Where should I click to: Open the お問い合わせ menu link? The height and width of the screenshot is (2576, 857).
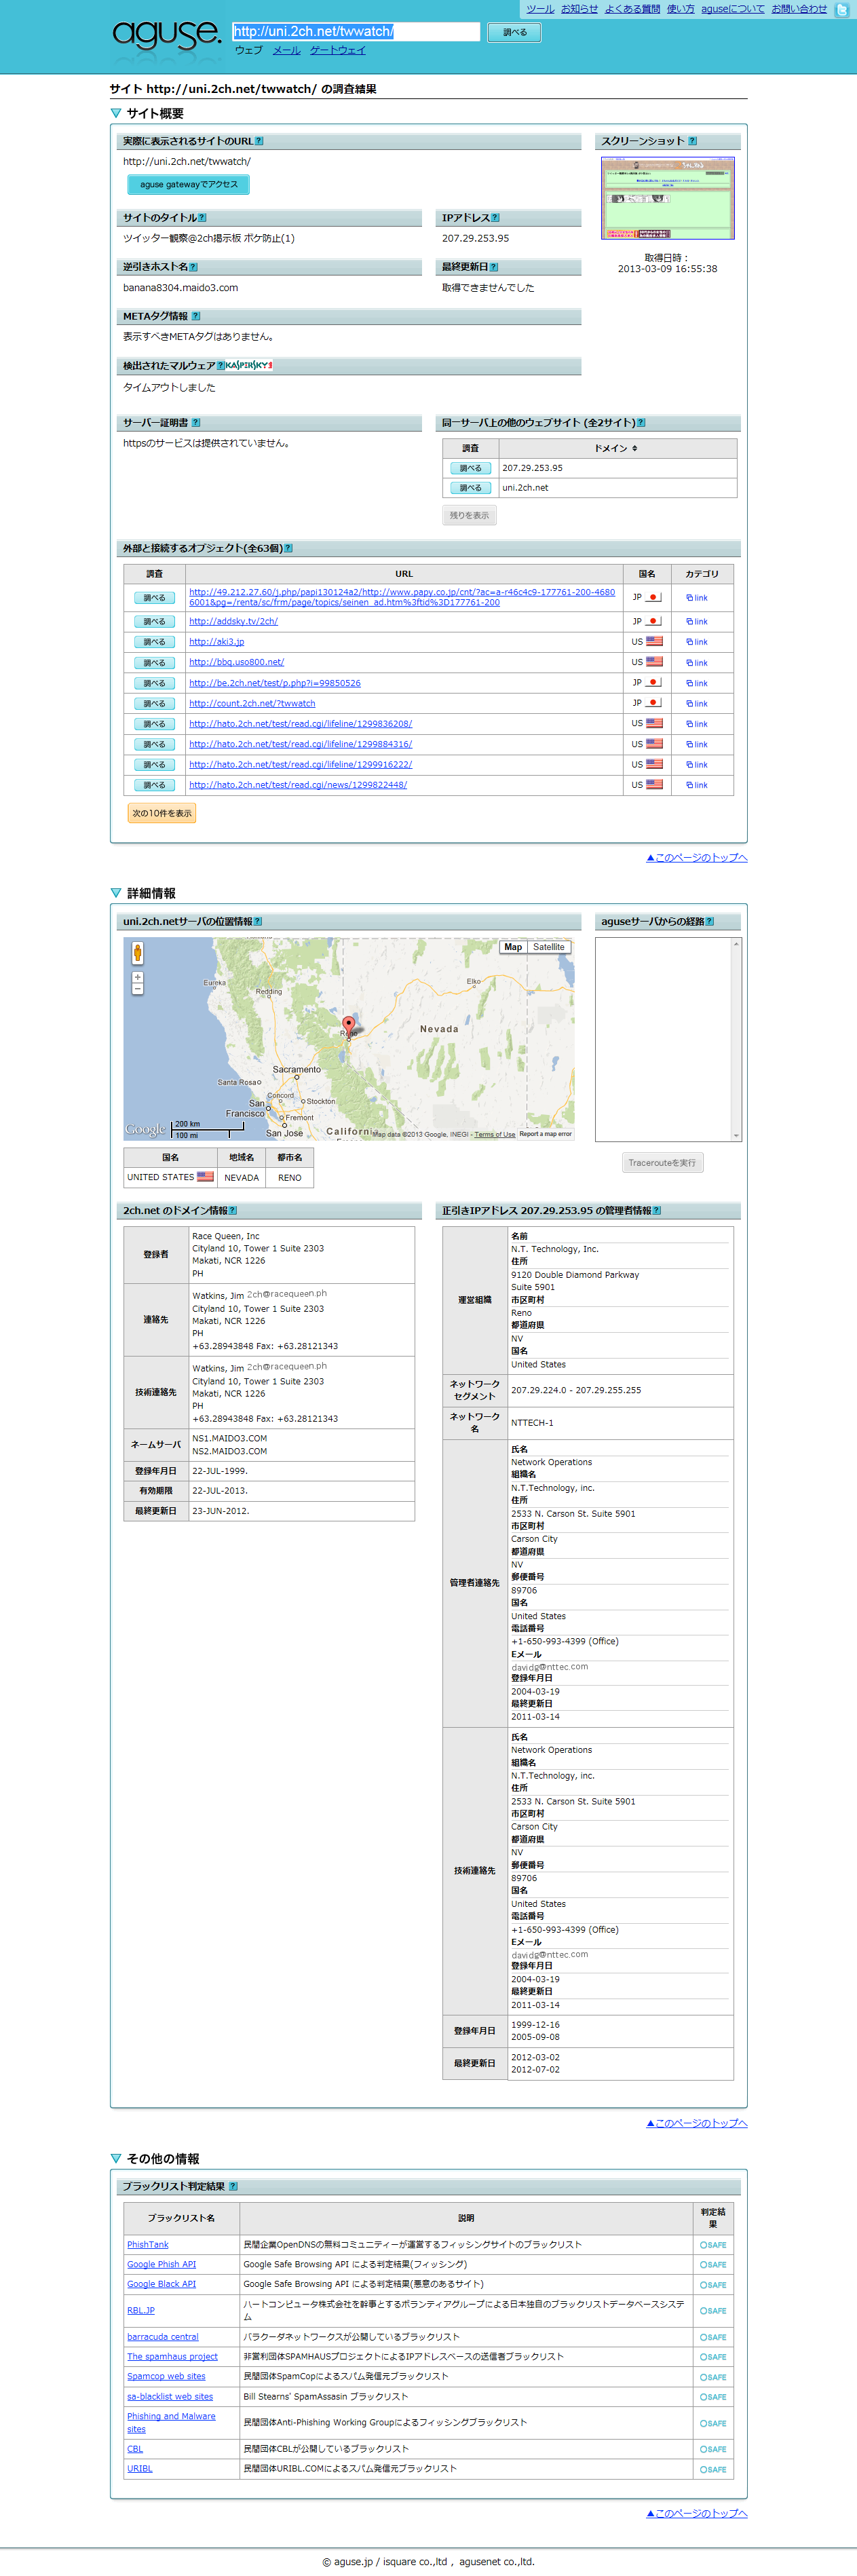click(799, 9)
